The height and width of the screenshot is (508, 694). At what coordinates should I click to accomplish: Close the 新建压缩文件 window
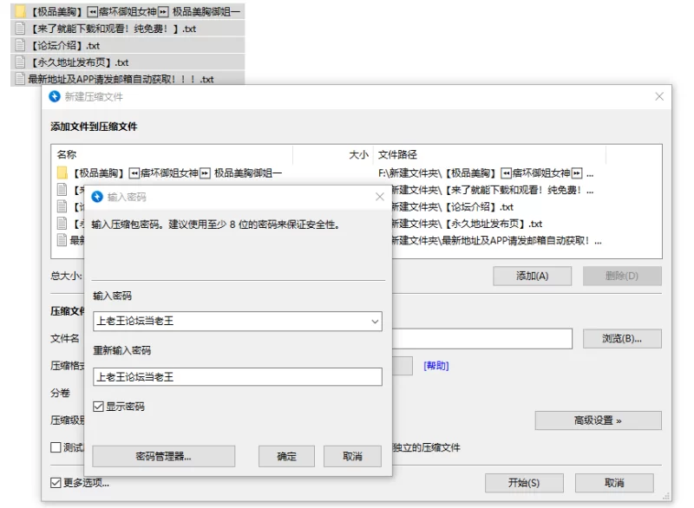coord(659,96)
